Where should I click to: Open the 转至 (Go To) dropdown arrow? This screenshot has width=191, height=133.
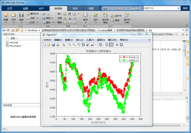pos(52,18)
